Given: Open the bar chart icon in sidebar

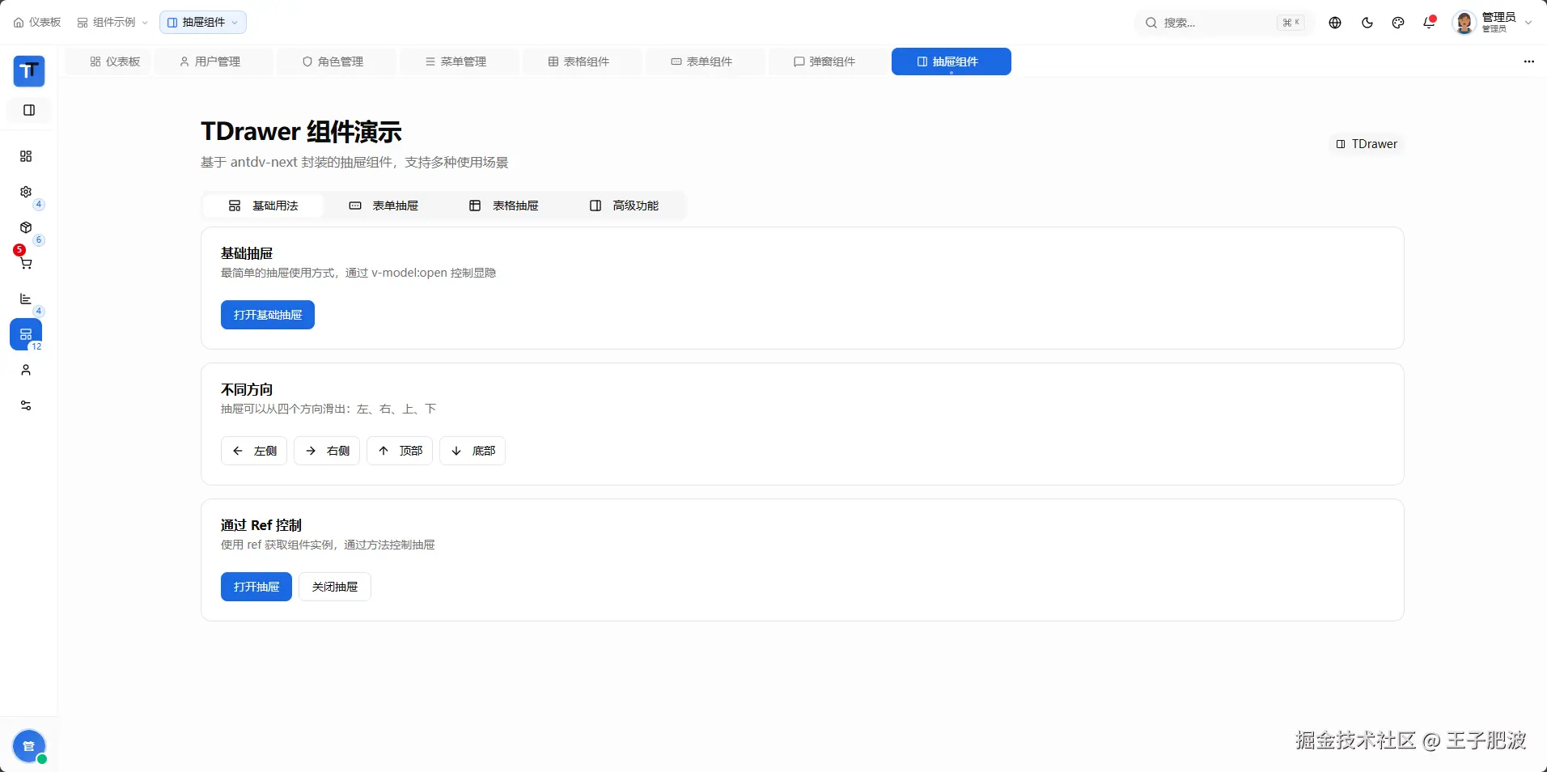Looking at the screenshot, I should pos(26,299).
